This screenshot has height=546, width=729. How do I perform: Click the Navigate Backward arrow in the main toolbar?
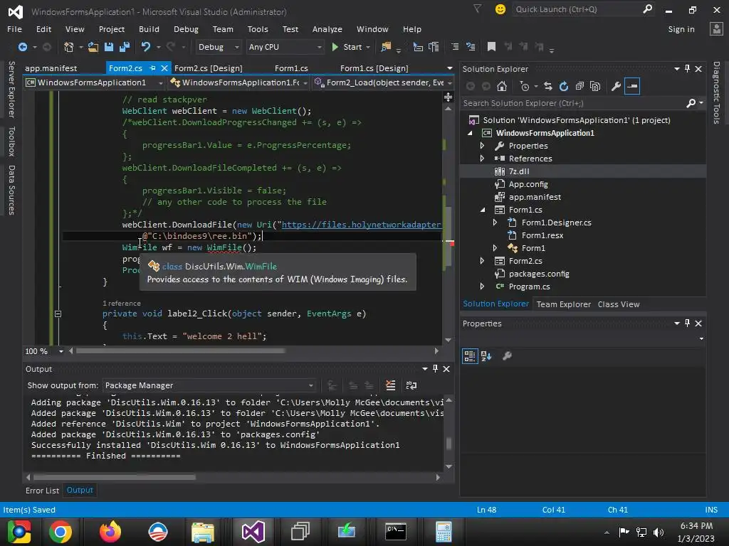point(22,47)
